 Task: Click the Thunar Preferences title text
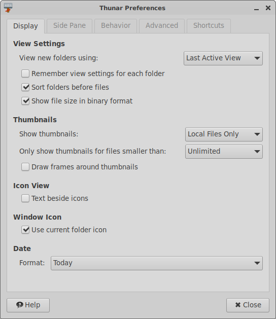pos(132,8)
